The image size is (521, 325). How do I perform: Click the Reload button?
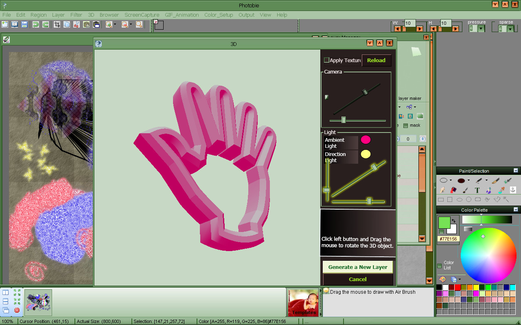tap(377, 60)
